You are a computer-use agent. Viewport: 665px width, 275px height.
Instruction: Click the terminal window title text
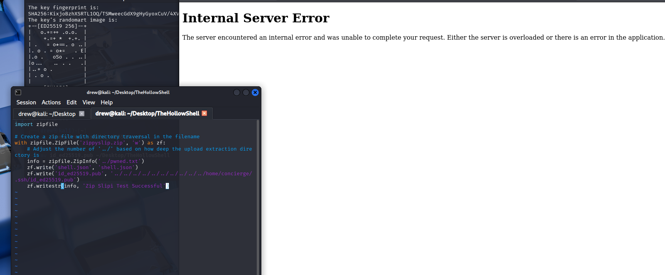tap(128, 92)
